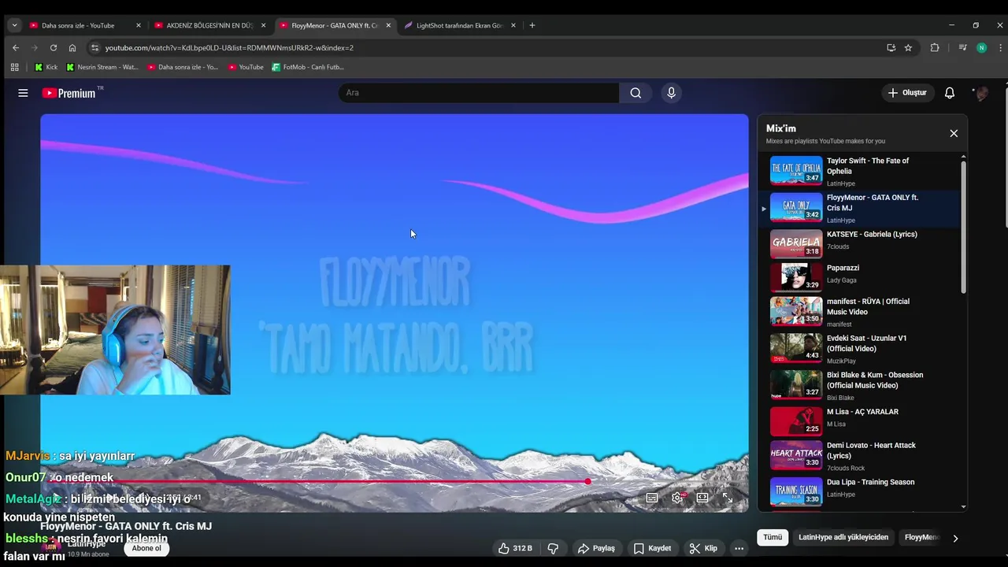Switch to the LightShot tab
This screenshot has width=1008, height=567.
(459, 25)
